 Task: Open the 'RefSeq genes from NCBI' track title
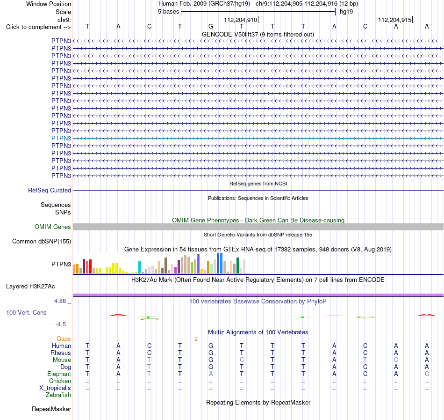point(258,184)
